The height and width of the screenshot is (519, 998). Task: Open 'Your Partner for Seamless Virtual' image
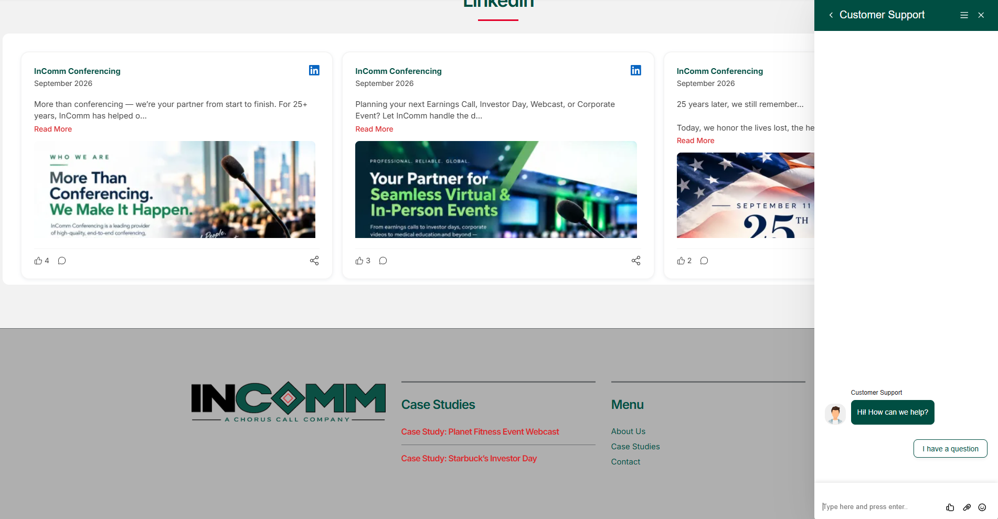[496, 189]
